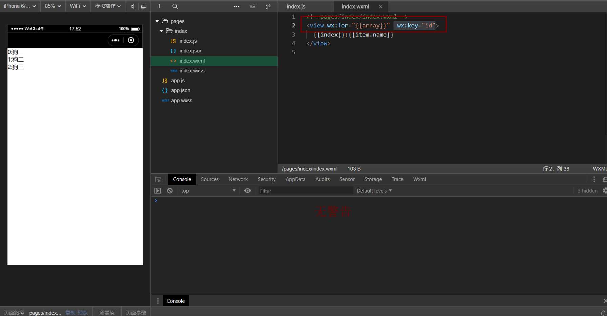Viewport: 607px width, 316px height.
Task: Switch to the AppData tab
Action: (x=296, y=179)
